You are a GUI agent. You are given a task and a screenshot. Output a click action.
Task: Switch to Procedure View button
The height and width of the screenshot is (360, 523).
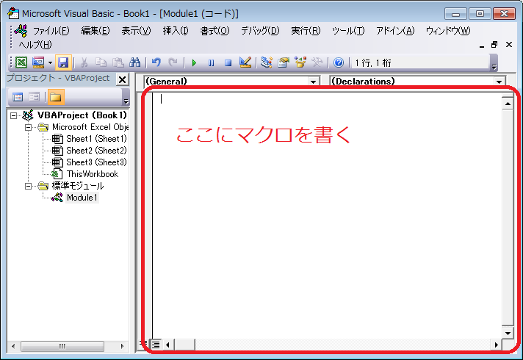point(143,344)
